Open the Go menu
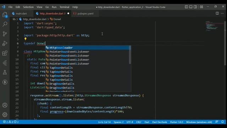Viewport: 227px width, 128px height. click(47, 7)
